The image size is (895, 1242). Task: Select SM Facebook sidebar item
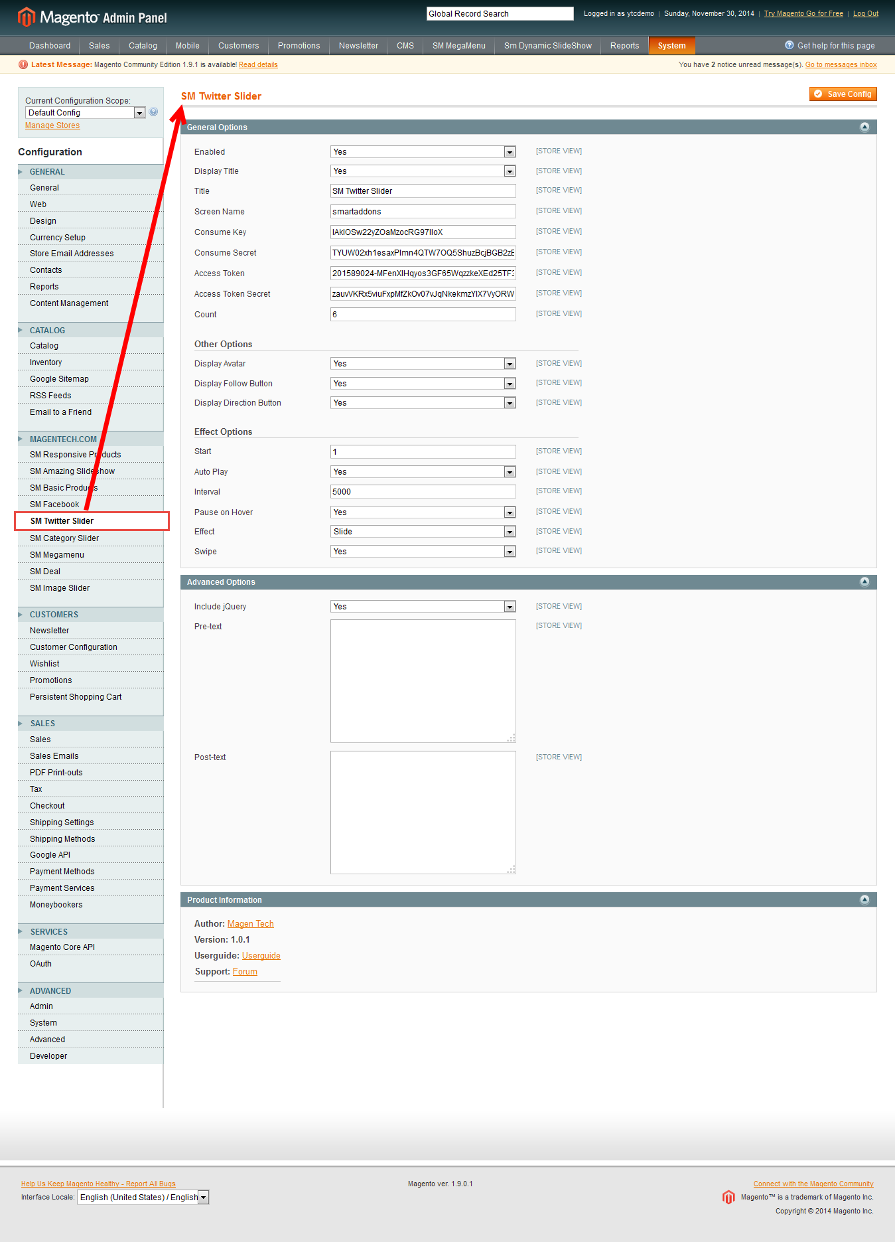91,505
